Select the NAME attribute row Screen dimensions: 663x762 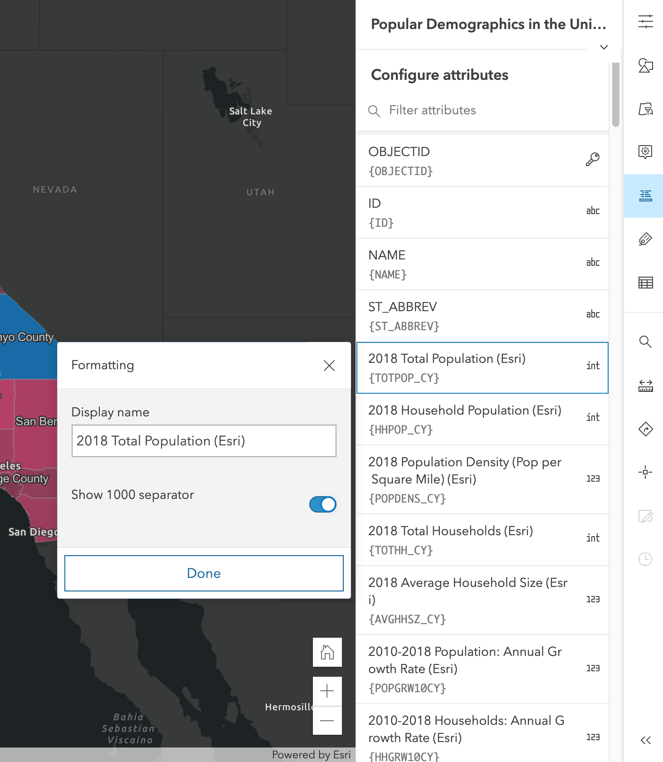pos(483,264)
